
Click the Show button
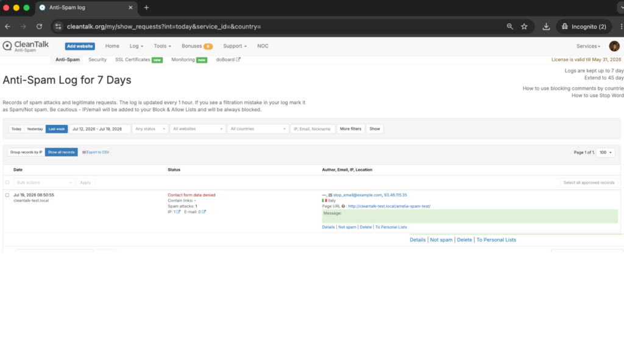pos(375,129)
